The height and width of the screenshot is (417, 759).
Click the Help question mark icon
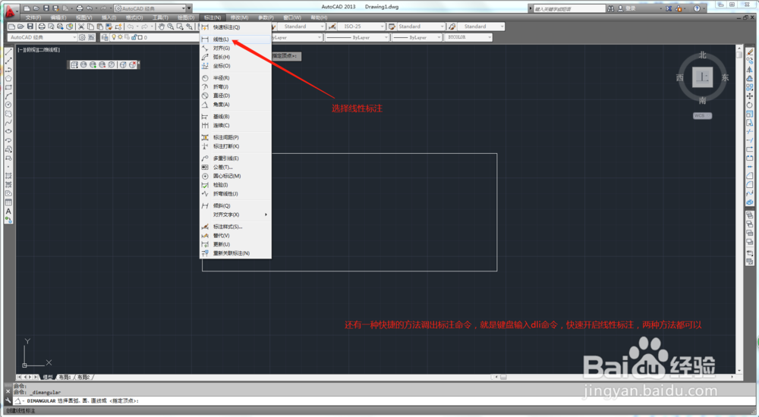[697, 8]
